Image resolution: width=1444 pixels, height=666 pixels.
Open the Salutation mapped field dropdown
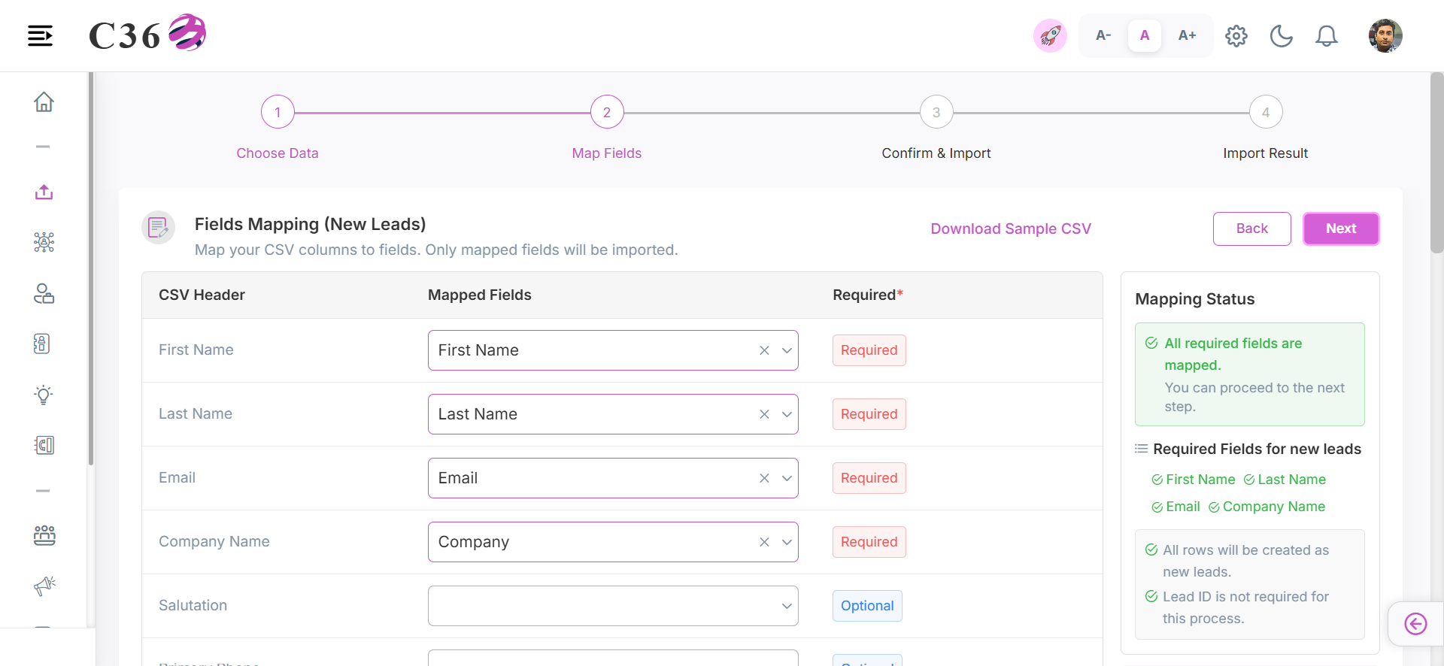click(613, 606)
